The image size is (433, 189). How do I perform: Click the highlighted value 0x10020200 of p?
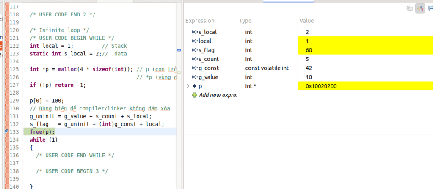[321, 86]
